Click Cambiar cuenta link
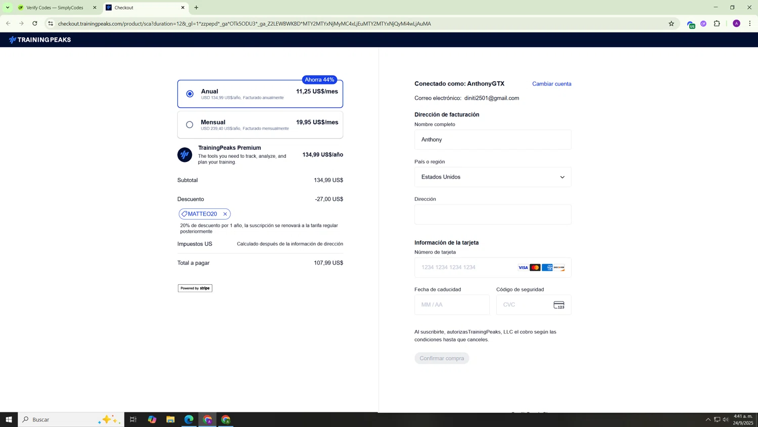Screen dimensions: 758x427 coord(552,84)
